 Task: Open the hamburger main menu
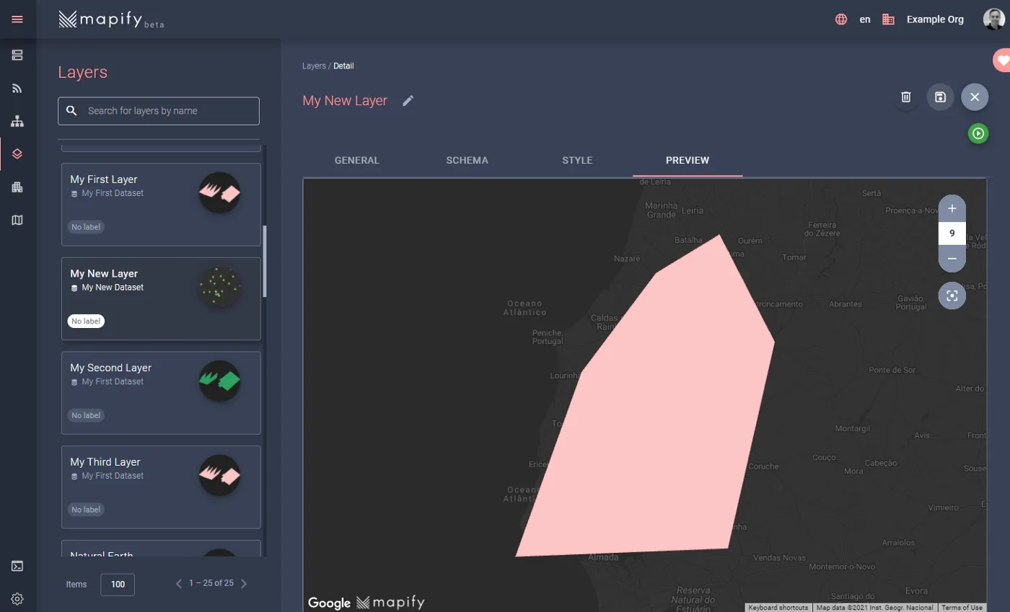click(17, 19)
